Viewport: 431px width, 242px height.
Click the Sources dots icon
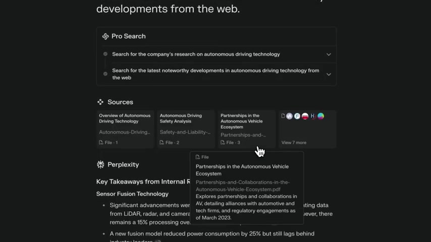click(100, 102)
